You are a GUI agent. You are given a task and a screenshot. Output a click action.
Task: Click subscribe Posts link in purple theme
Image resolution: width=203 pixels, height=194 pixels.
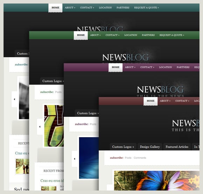point(93,124)
